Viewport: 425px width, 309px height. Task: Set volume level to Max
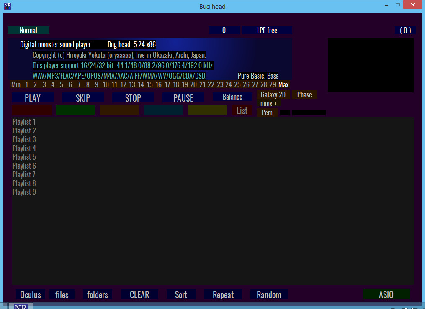point(283,84)
